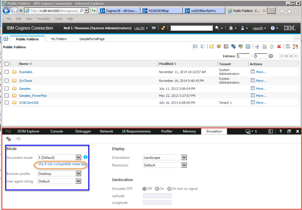The image size is (302, 210).
Task: Click the Undo arrow in Emulation toolbar
Action: [18, 139]
